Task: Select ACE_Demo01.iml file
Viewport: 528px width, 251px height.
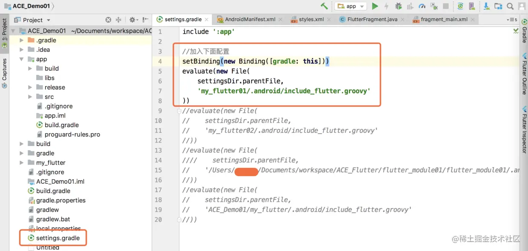Action: pyautogui.click(x=60, y=182)
